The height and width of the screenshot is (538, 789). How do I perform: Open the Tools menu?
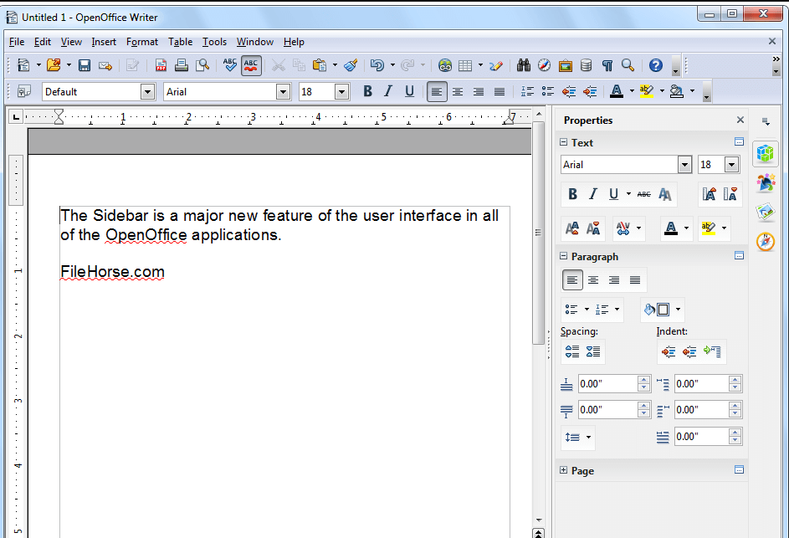pos(214,42)
